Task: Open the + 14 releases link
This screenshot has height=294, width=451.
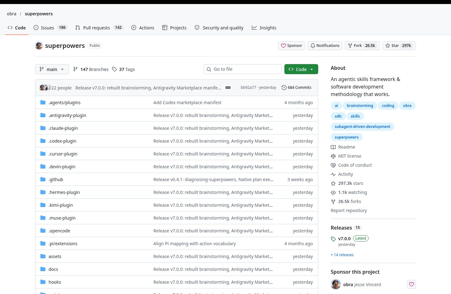Action: (342, 255)
